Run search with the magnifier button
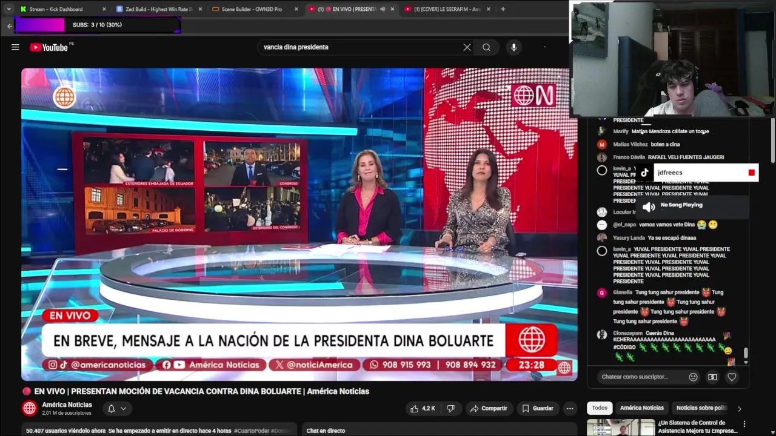 point(486,47)
